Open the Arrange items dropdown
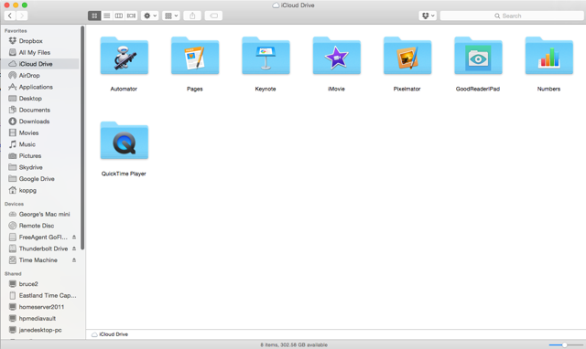This screenshot has height=349, width=586. [x=171, y=16]
